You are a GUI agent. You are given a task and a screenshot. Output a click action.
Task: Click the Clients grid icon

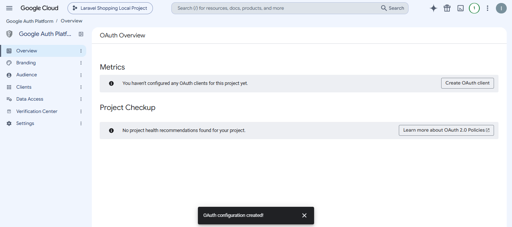9,87
